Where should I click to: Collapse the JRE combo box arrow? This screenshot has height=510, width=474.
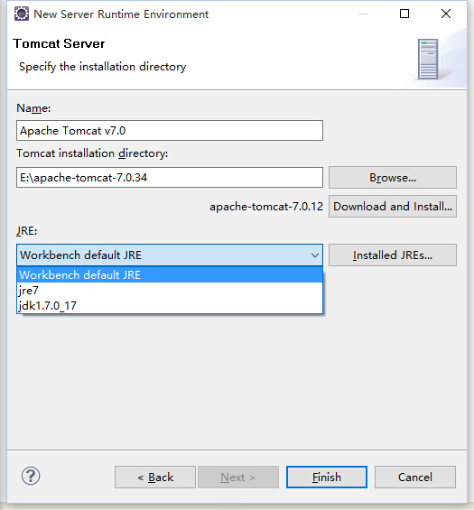click(314, 255)
